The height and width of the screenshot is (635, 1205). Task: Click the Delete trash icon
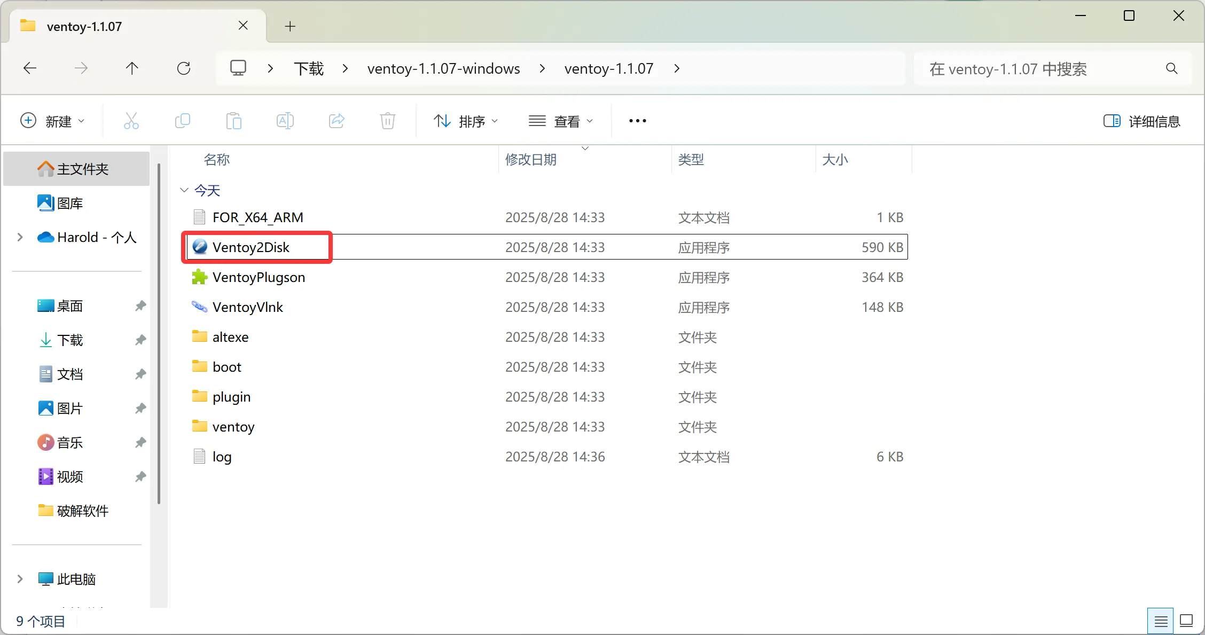[x=387, y=121]
